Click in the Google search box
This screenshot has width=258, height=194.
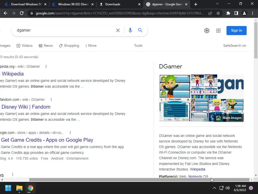[64, 30]
